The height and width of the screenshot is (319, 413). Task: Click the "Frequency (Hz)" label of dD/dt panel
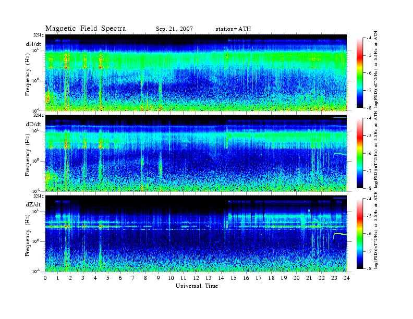point(28,155)
